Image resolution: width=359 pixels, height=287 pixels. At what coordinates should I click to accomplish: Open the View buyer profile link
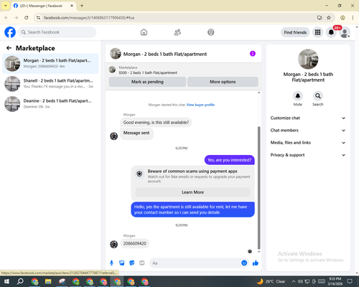tap(200, 105)
